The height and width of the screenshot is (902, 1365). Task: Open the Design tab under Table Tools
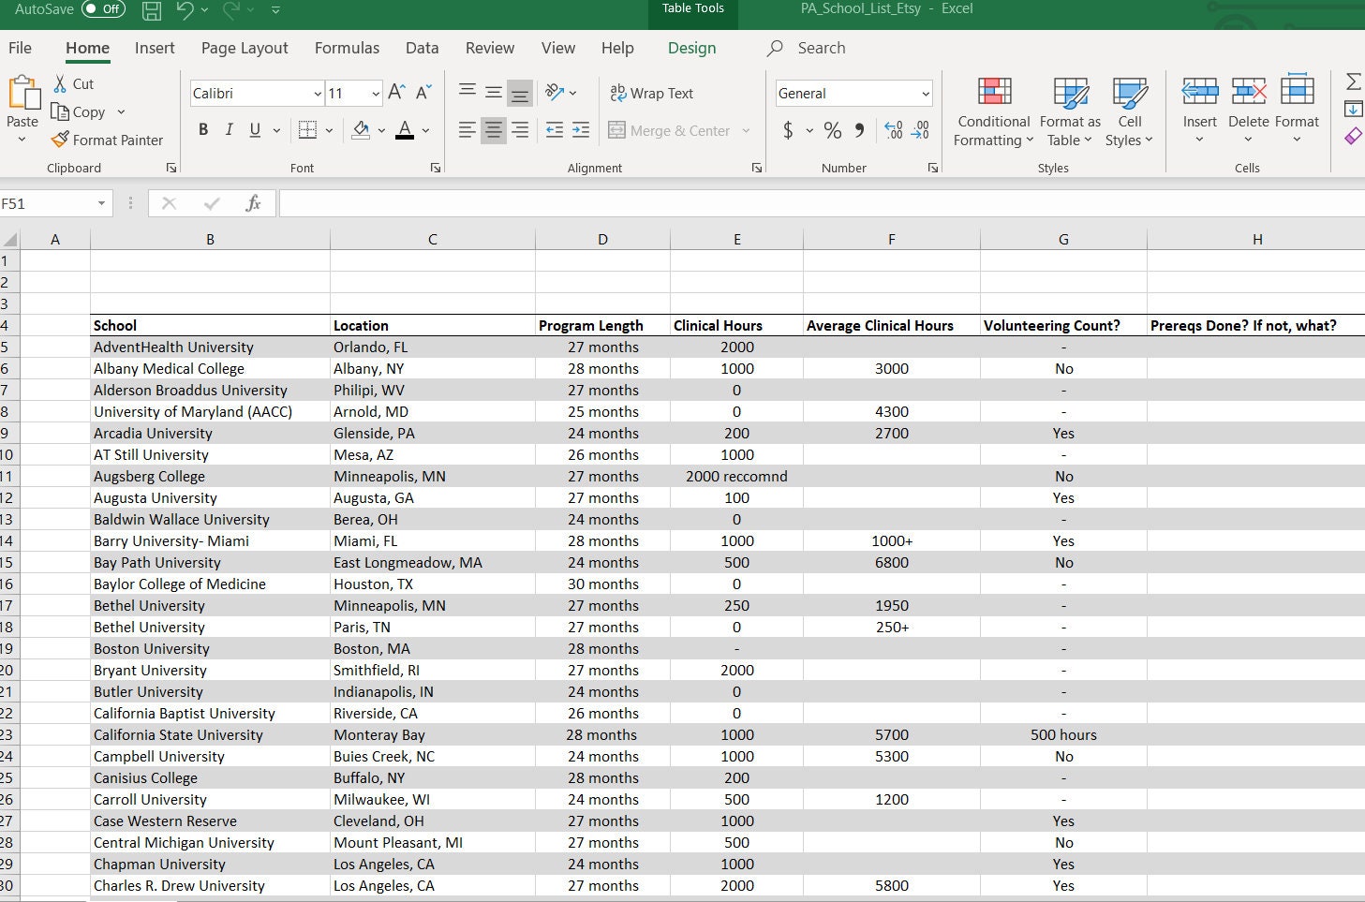tap(690, 48)
